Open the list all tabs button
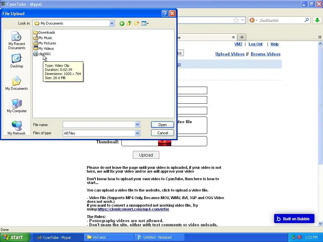The image size is (323, 242). 320,37
